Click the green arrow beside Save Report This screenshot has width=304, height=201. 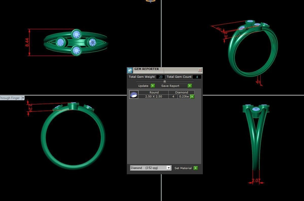click(190, 86)
